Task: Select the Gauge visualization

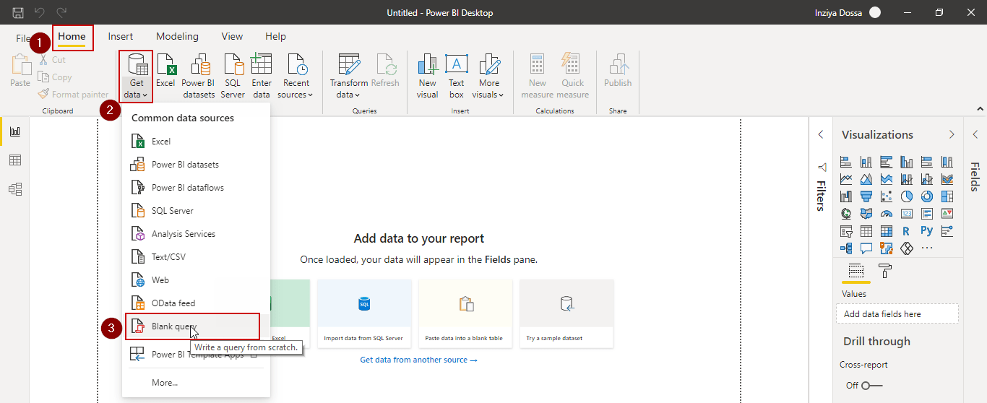Action: tap(887, 214)
